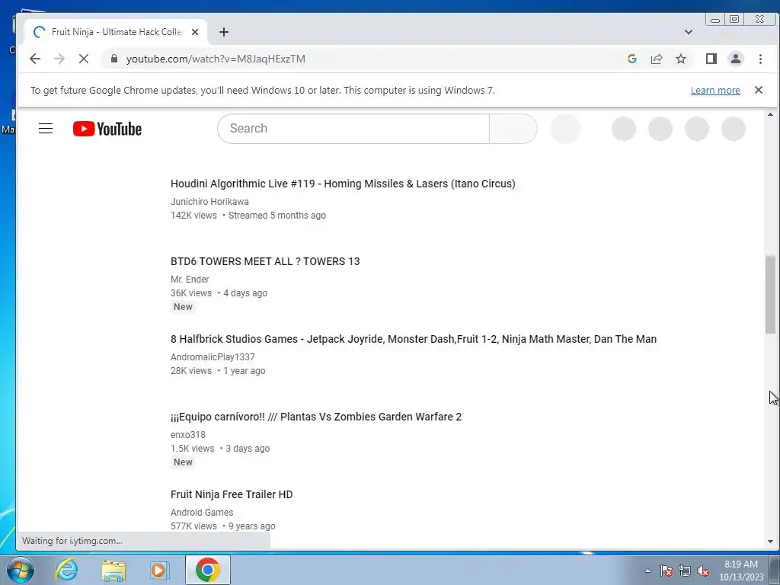Click the Chrome taskbar icon

click(x=207, y=570)
